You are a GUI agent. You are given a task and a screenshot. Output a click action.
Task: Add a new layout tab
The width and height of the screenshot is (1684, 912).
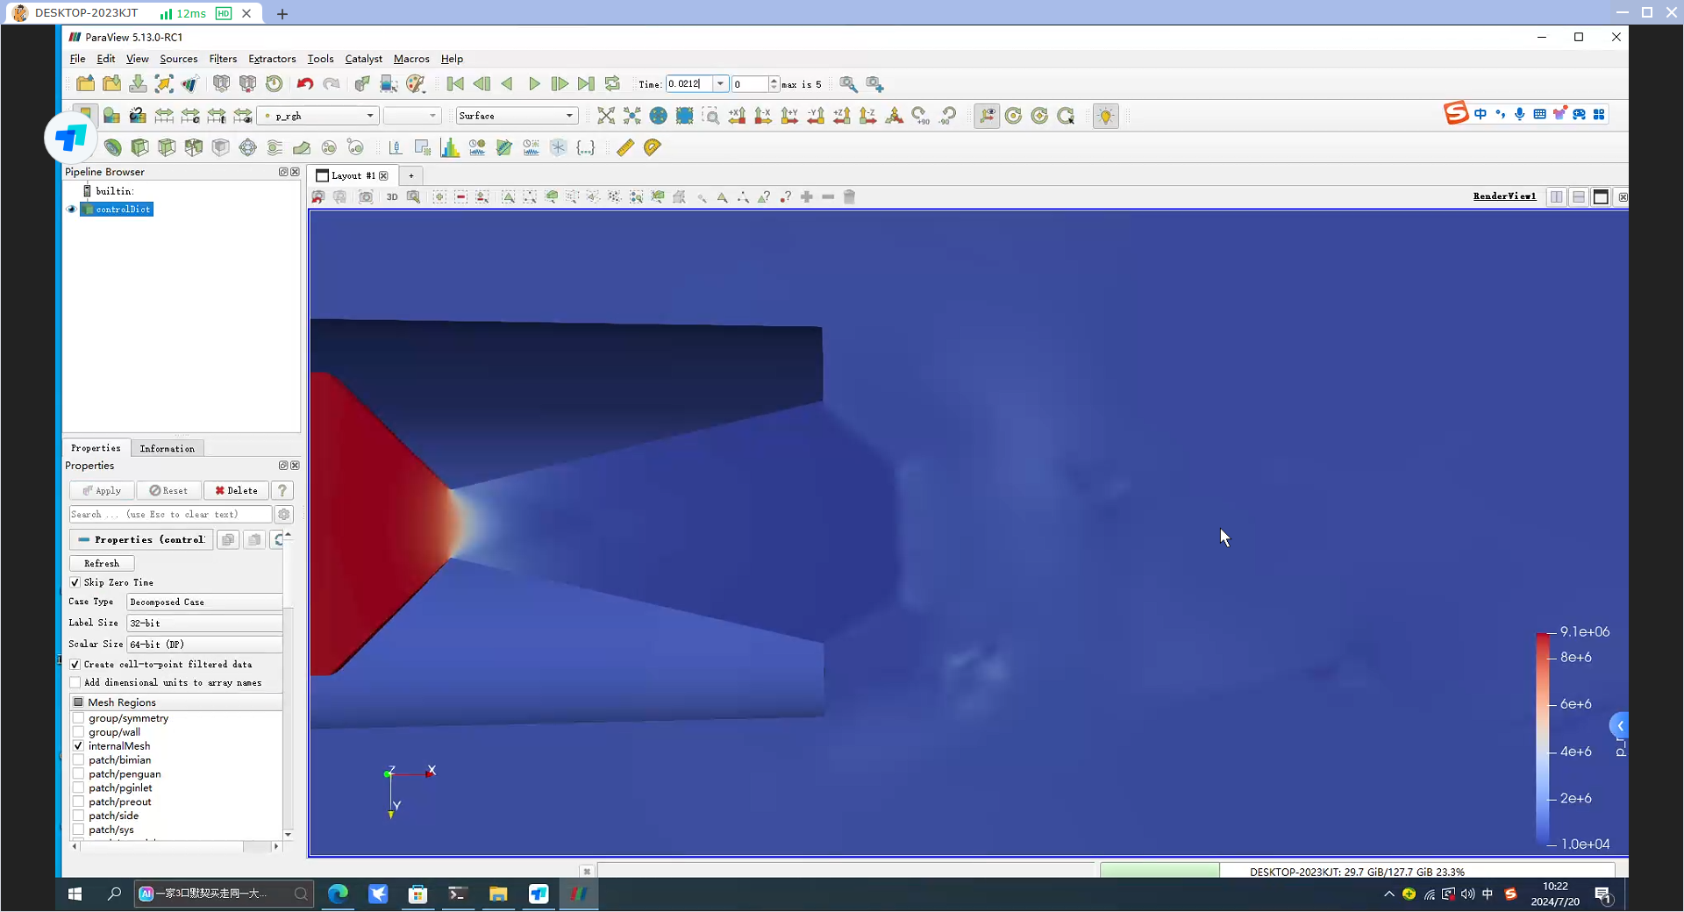(x=410, y=176)
